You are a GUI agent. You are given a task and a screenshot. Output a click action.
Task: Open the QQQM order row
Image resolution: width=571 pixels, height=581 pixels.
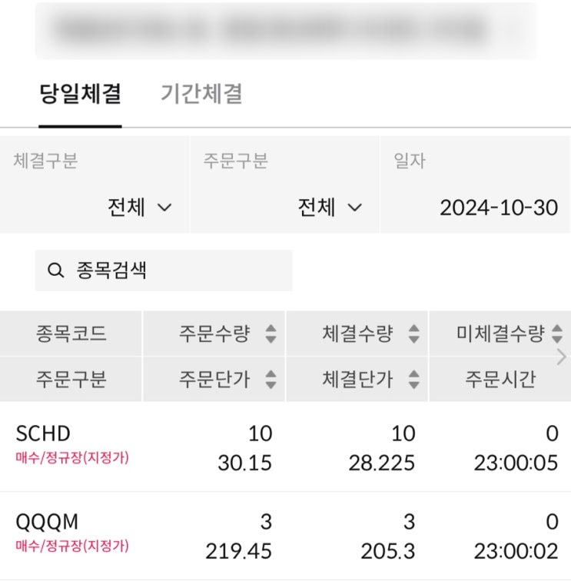[285, 536]
